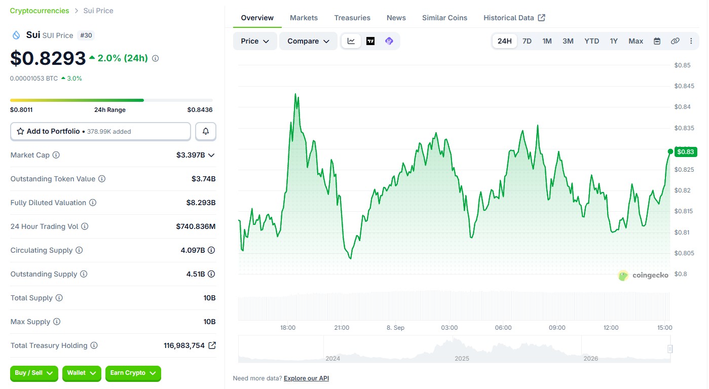Switch to the Overview tab
Screen dimensions: 709x389
[257, 18]
